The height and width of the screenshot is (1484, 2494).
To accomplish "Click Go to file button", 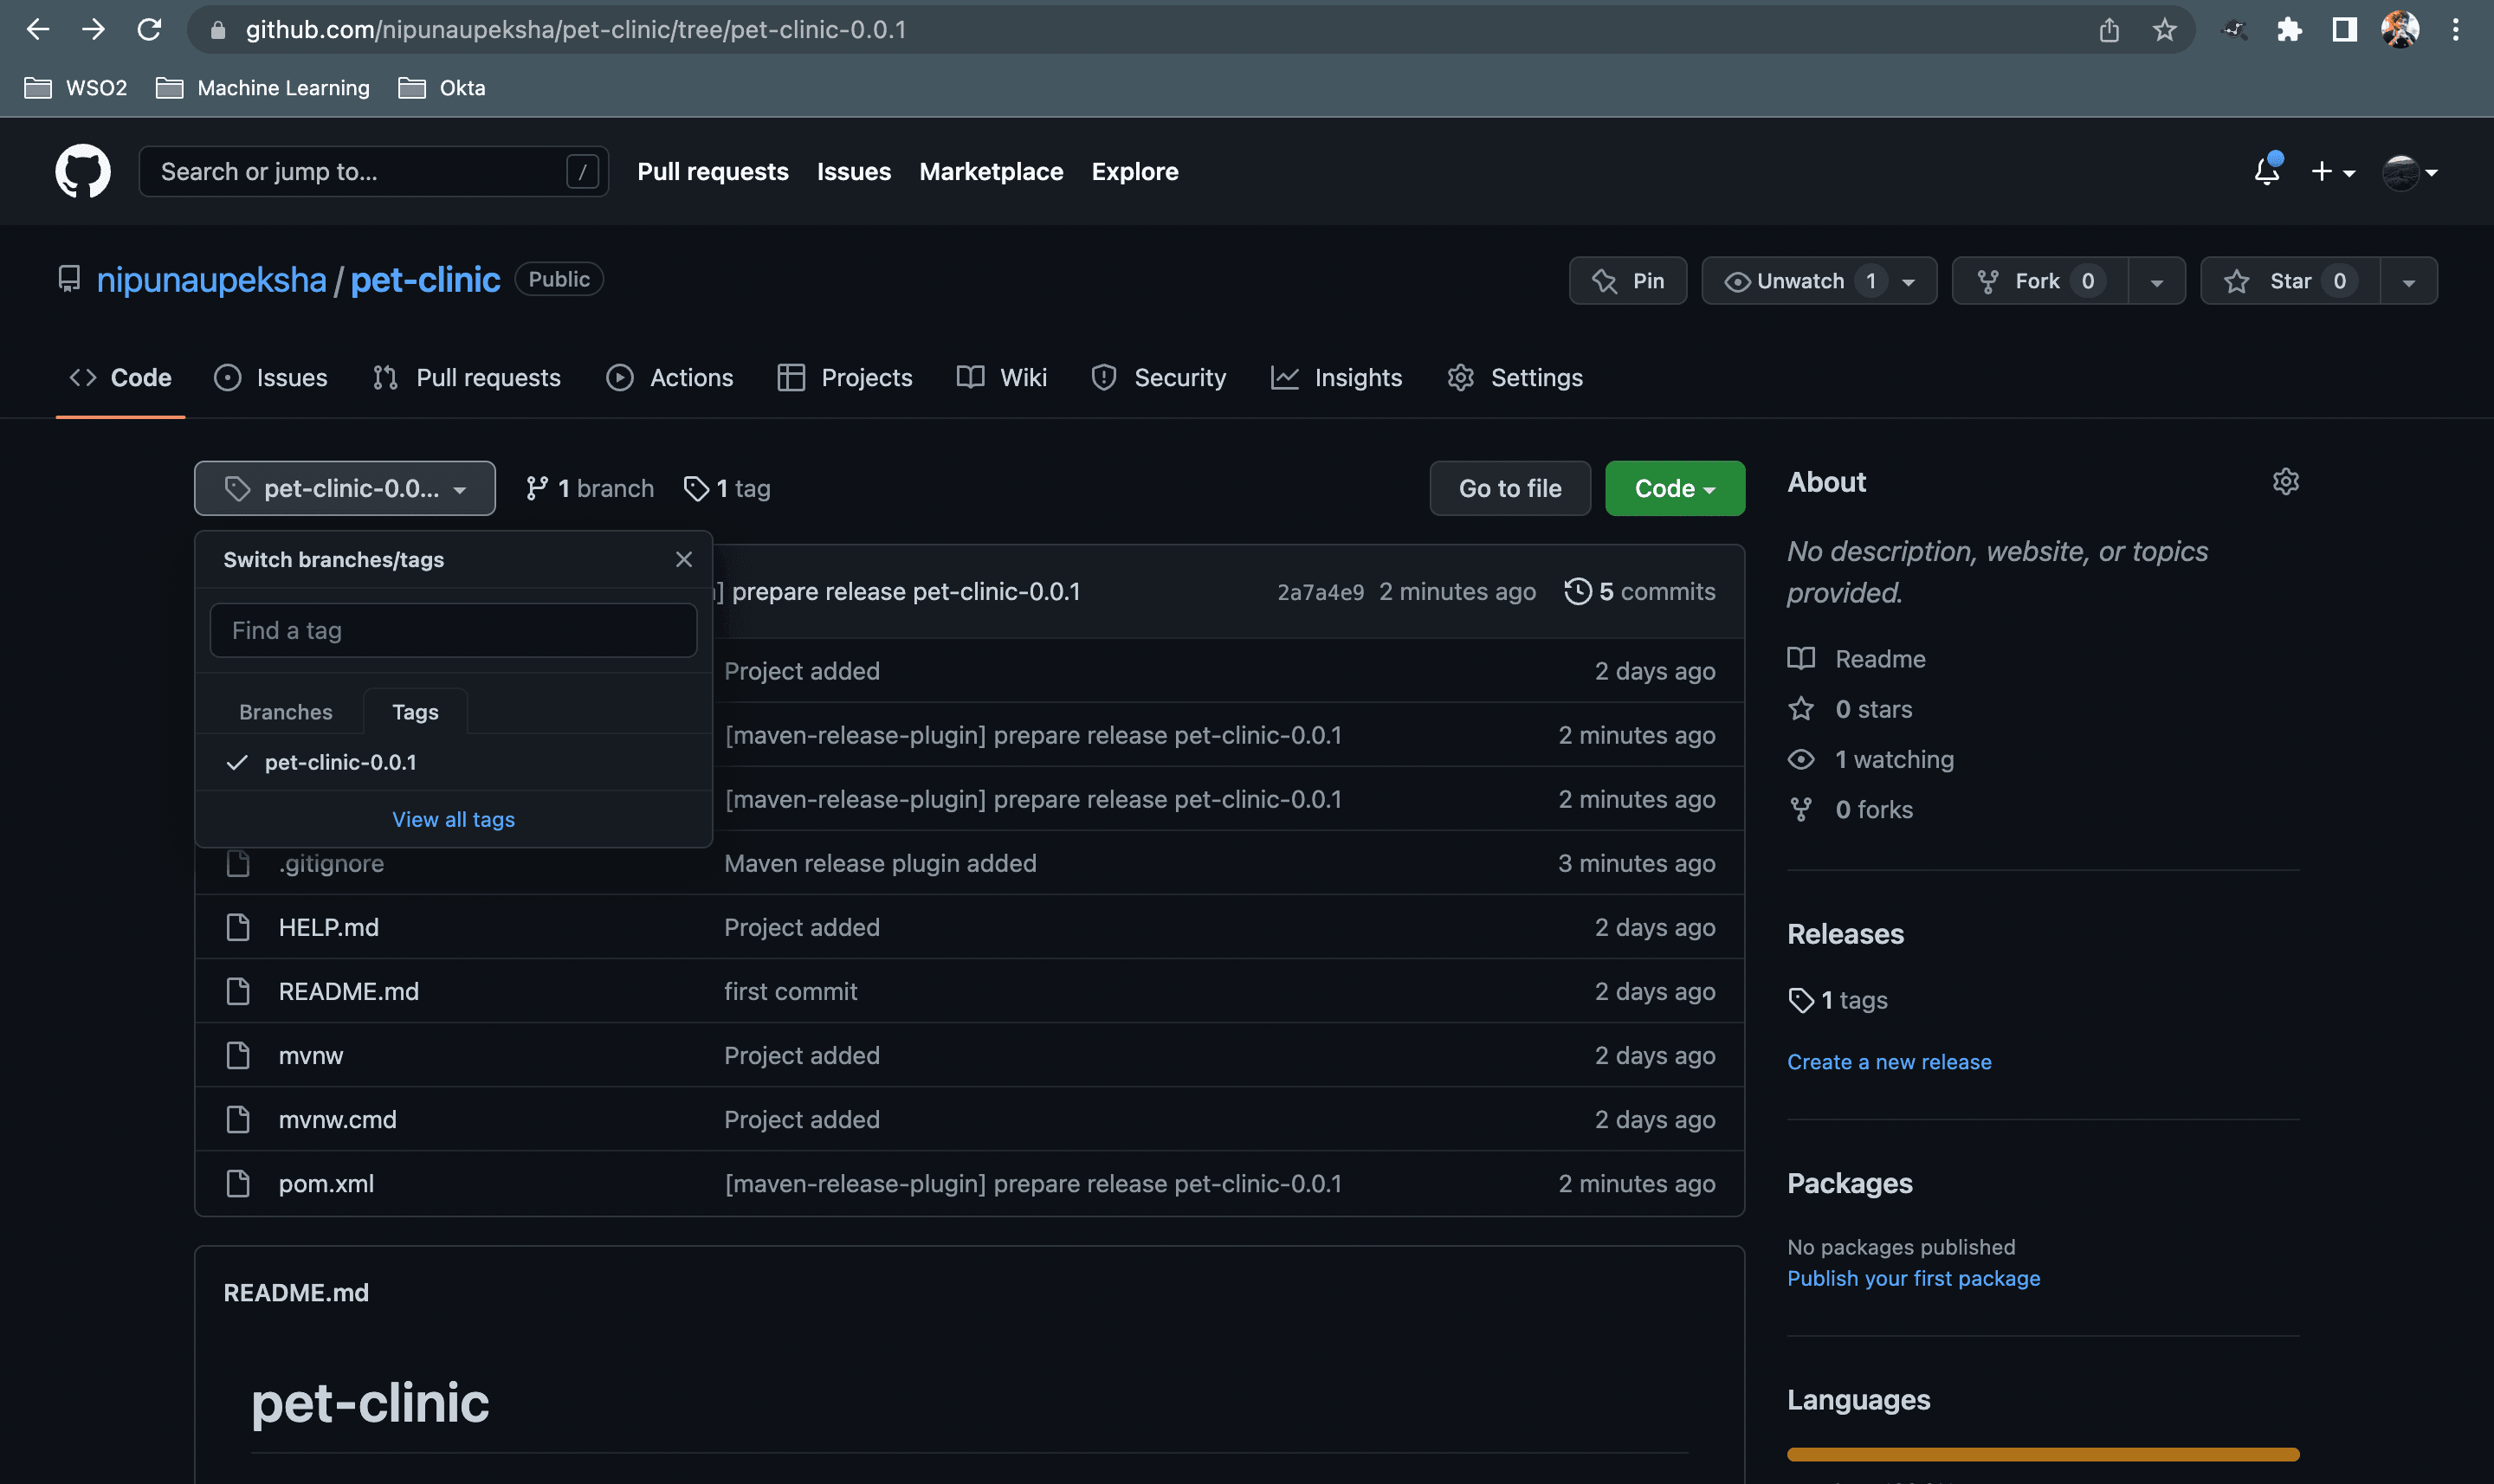I will point(1510,488).
